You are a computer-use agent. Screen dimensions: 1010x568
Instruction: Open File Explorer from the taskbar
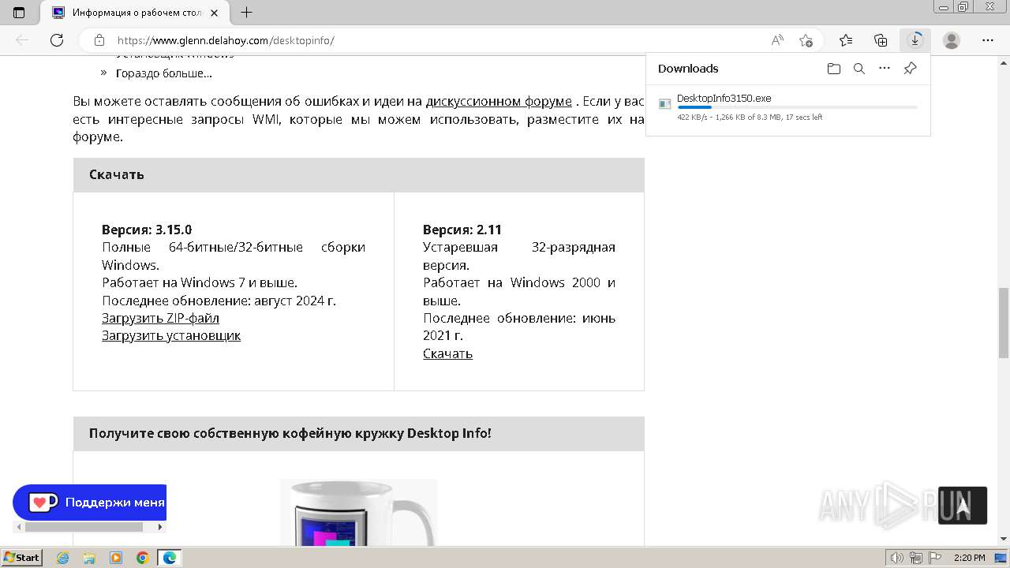point(89,558)
